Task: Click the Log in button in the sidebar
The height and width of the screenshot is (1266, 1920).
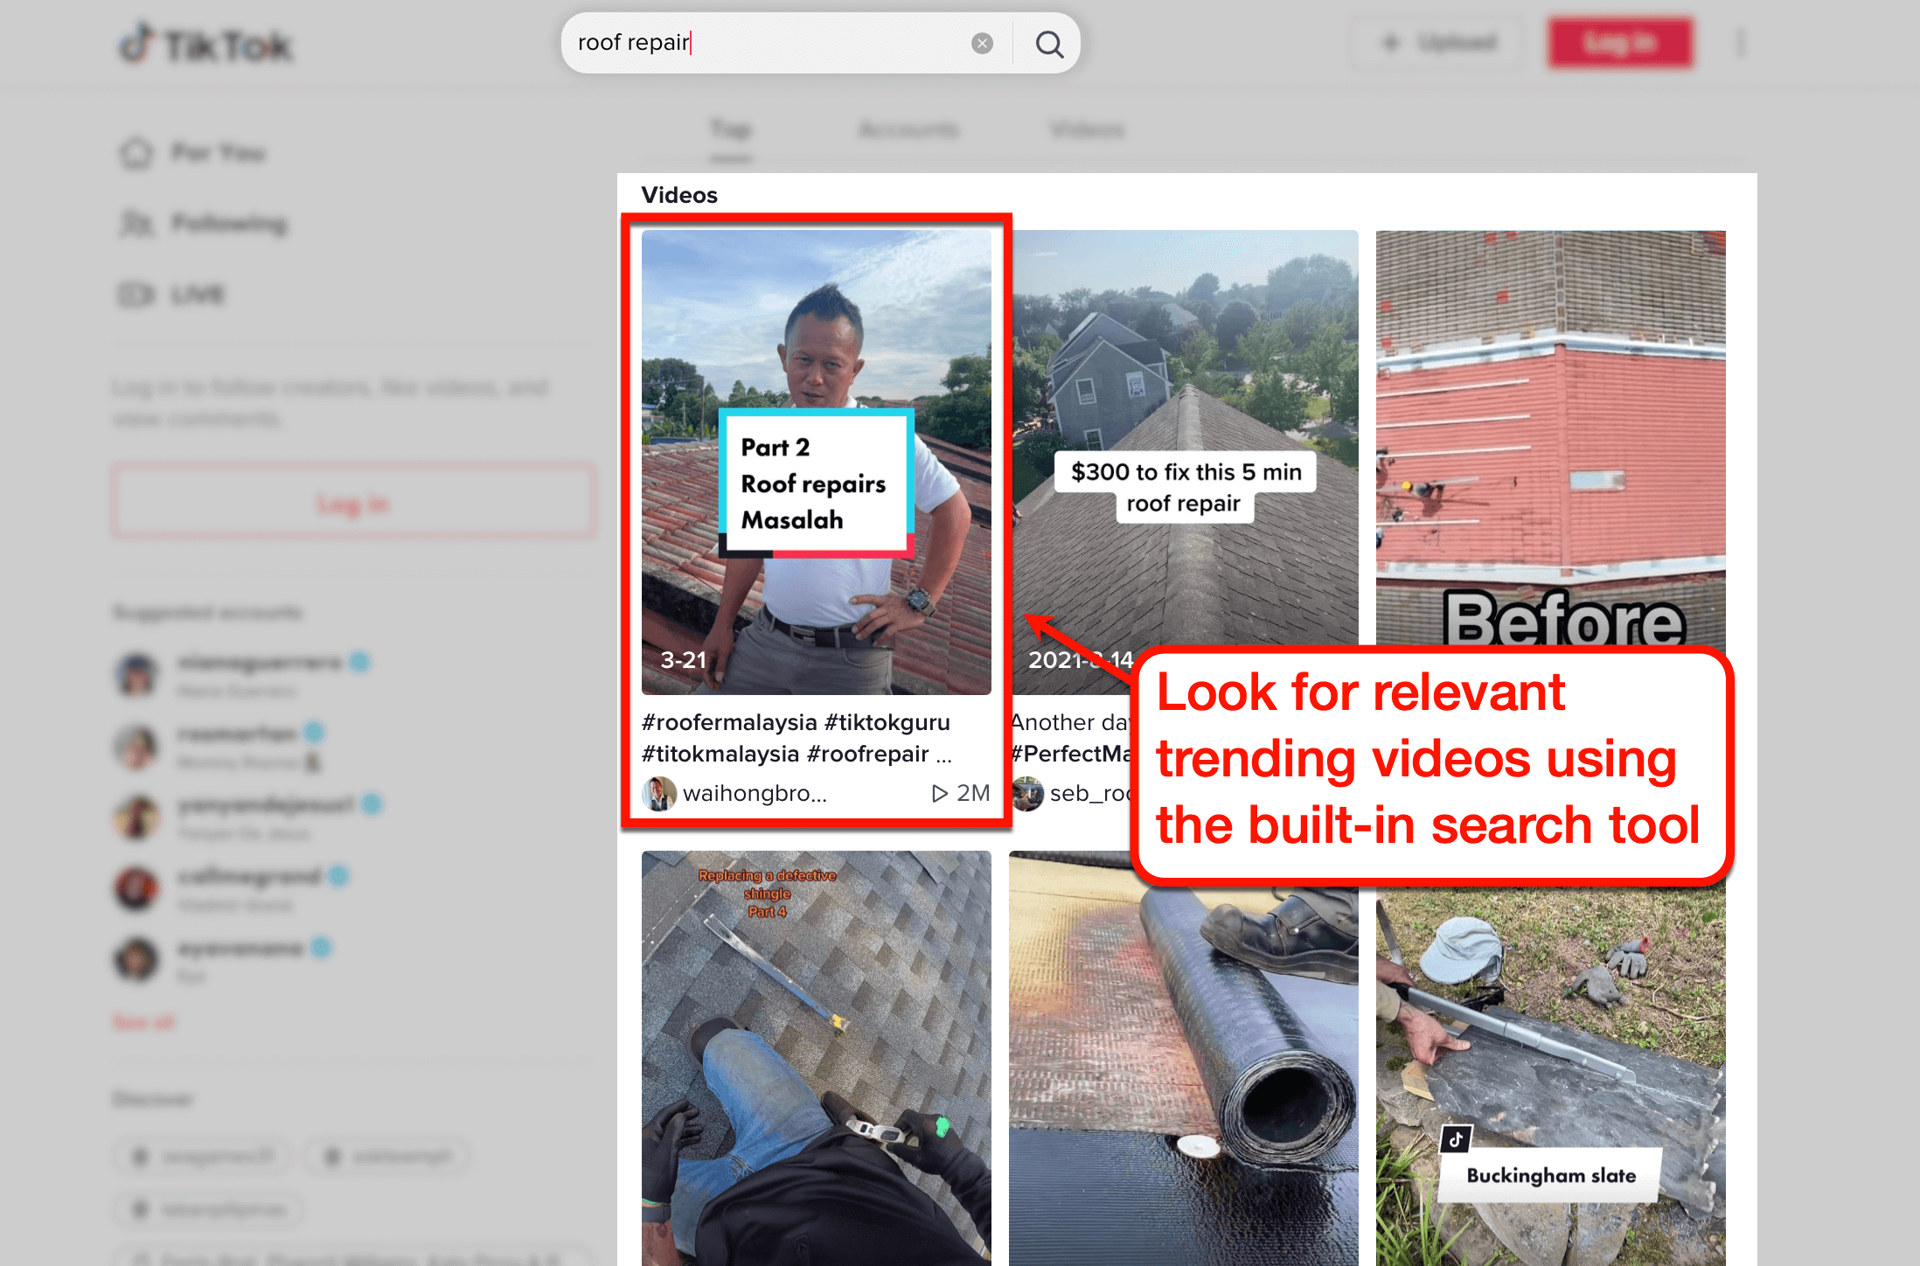Action: [x=353, y=502]
